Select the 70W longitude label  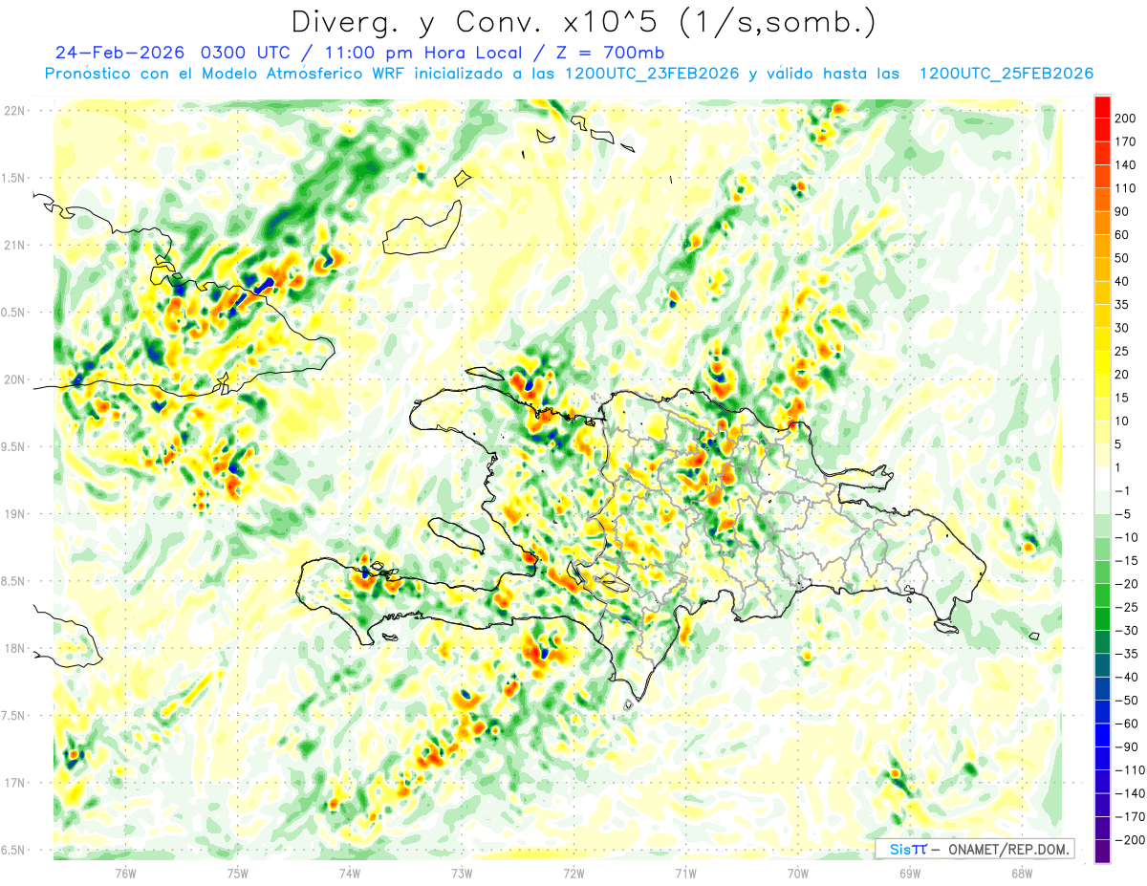point(797,874)
